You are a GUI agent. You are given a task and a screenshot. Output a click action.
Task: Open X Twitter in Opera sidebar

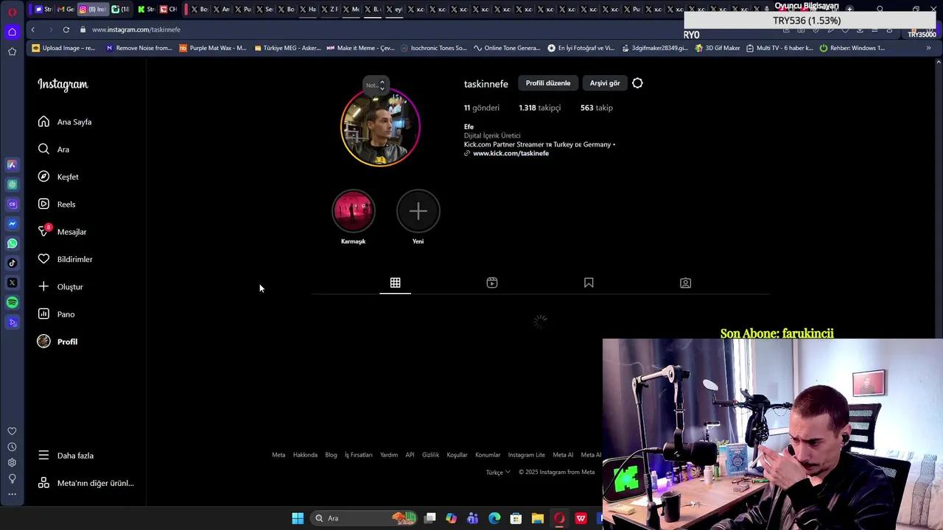[x=12, y=283]
